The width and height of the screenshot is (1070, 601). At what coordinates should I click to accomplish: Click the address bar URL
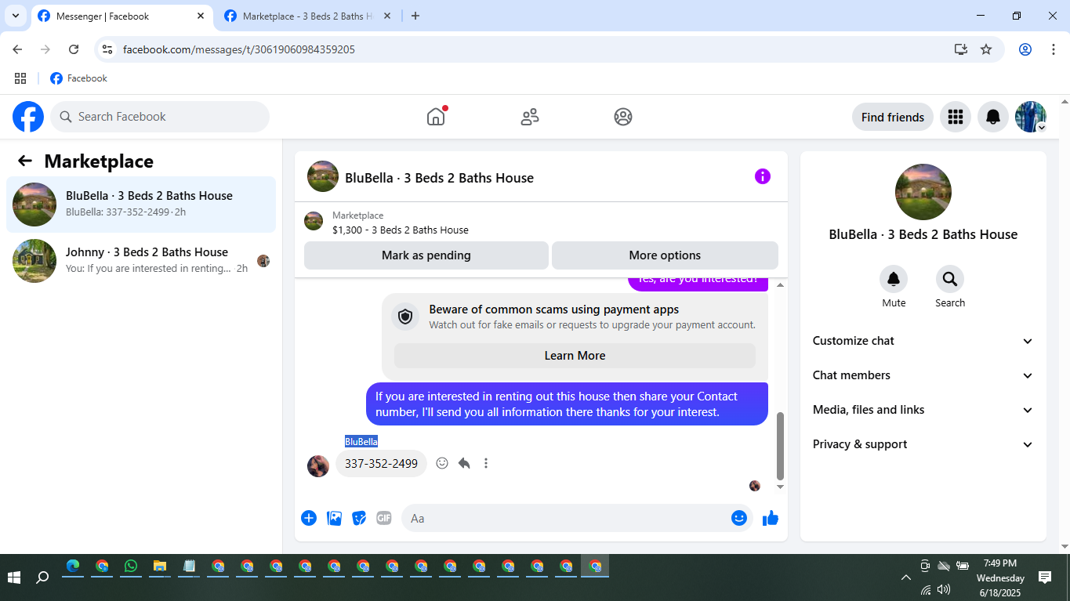[239, 49]
